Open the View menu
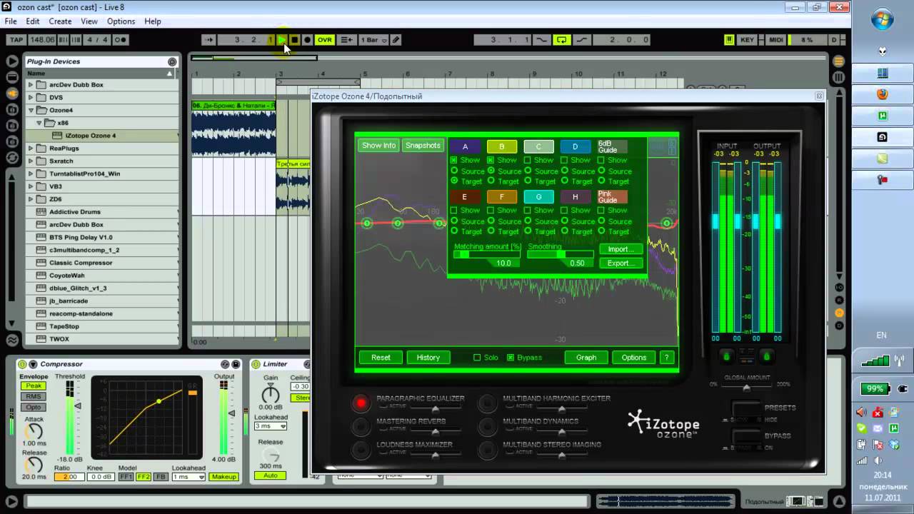Image resolution: width=914 pixels, height=514 pixels. (89, 21)
